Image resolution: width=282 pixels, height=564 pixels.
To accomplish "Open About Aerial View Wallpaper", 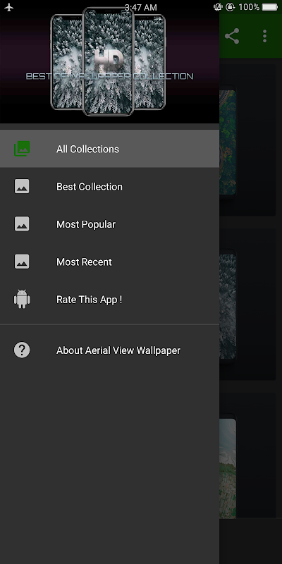I will 109,350.
